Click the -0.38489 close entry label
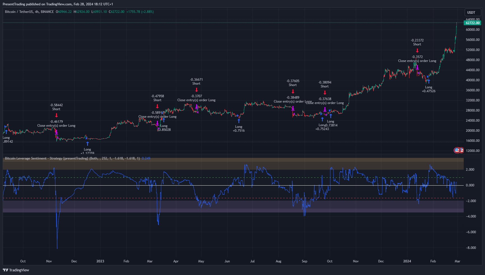485x275 pixels. point(293,100)
